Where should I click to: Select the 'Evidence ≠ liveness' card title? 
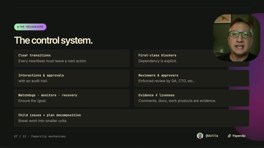(x=156, y=95)
